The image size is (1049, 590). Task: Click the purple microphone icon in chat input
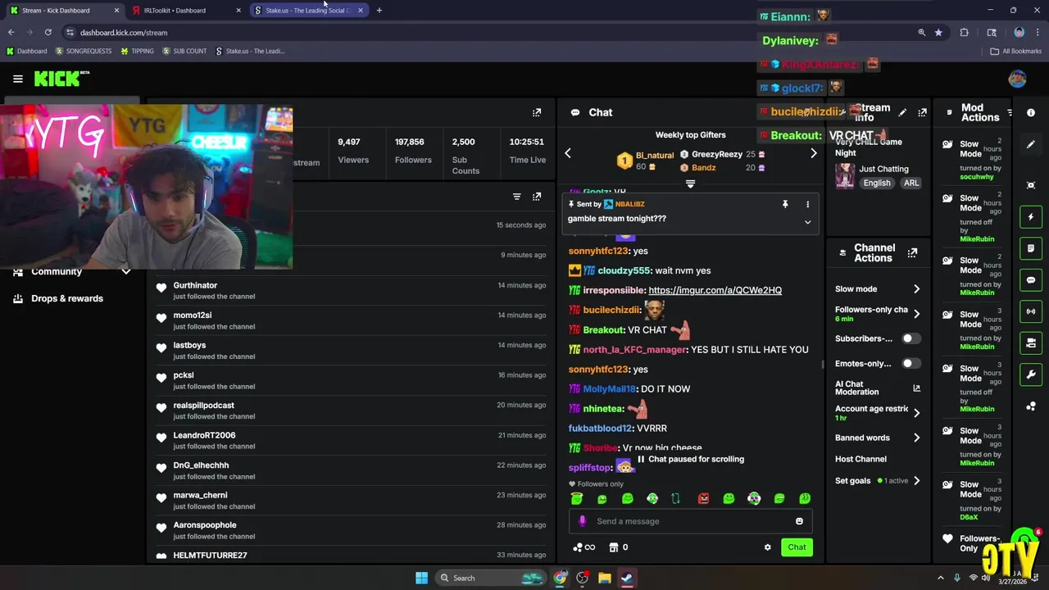tap(583, 521)
